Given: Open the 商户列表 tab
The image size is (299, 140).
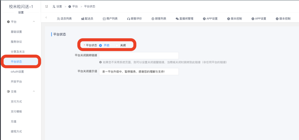Looking at the screenshot, I should click(x=110, y=19).
